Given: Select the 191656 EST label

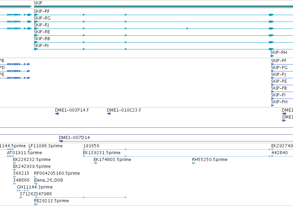Looking at the screenshot, I should click(x=91, y=146).
